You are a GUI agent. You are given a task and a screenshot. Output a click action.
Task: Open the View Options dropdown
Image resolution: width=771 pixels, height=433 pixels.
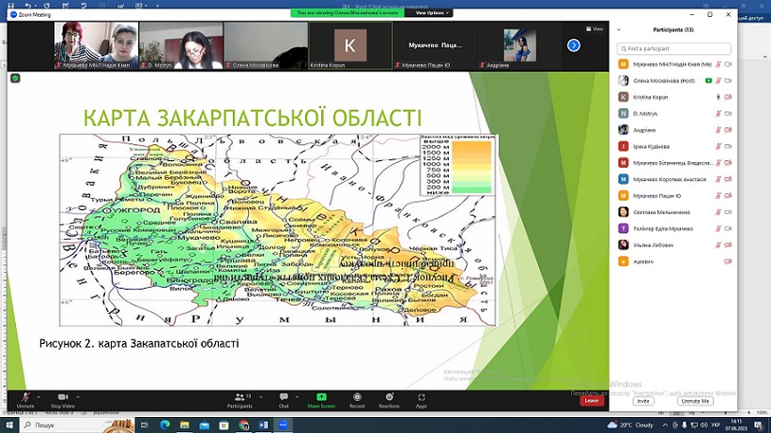432,13
